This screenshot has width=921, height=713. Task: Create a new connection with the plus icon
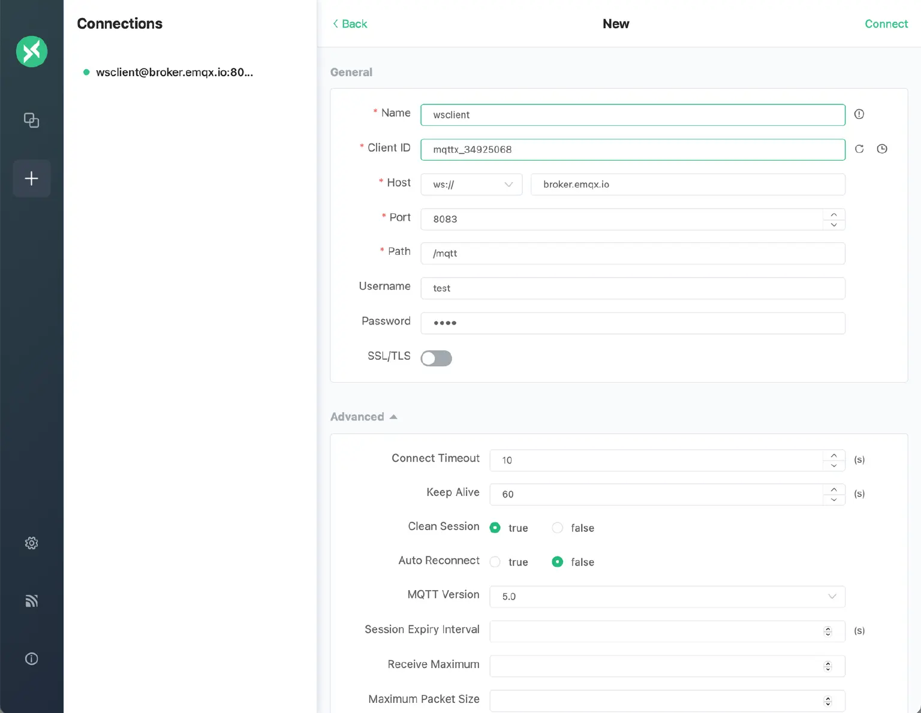tap(31, 178)
